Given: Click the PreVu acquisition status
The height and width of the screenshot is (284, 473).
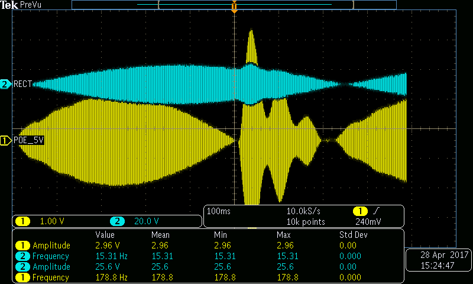Looking at the screenshot, I should (31, 5).
